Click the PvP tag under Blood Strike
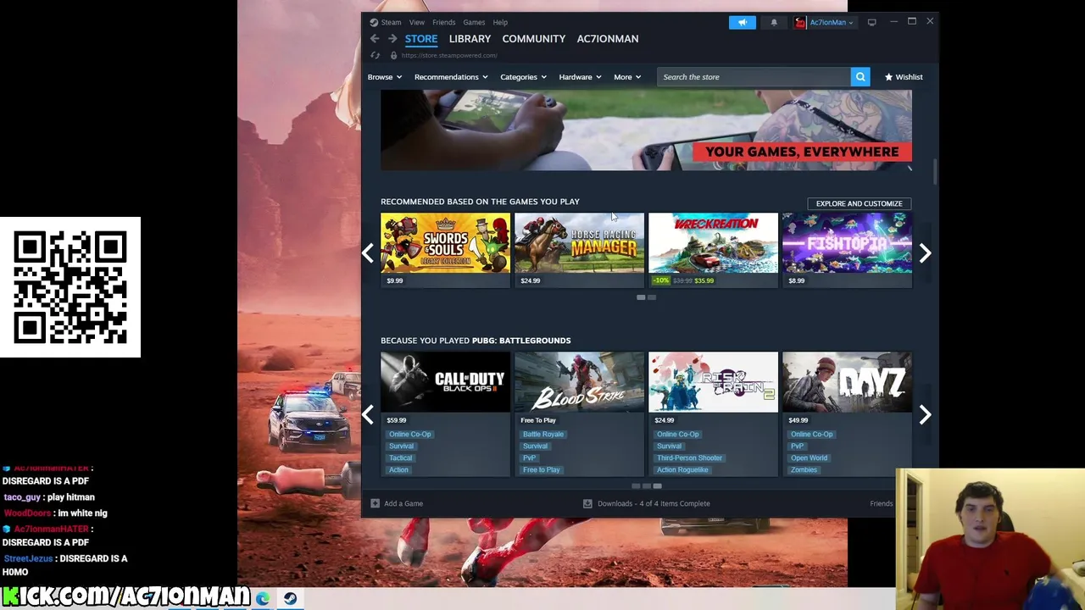The width and height of the screenshot is (1085, 610). point(529,458)
